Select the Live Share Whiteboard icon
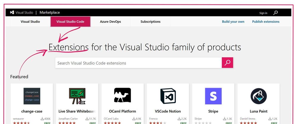 click(77, 96)
